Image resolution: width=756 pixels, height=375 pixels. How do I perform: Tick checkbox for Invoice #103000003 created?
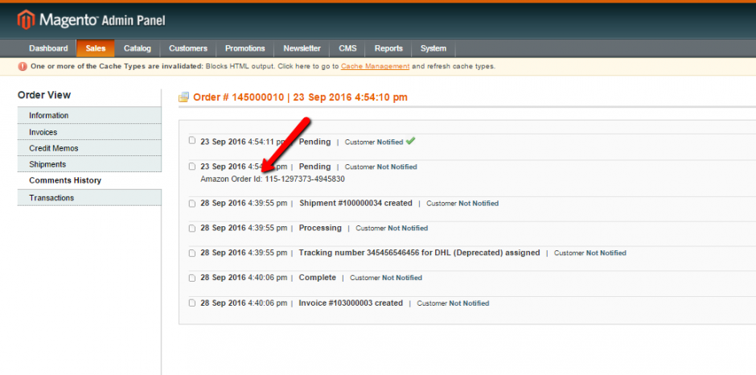pyautogui.click(x=192, y=303)
